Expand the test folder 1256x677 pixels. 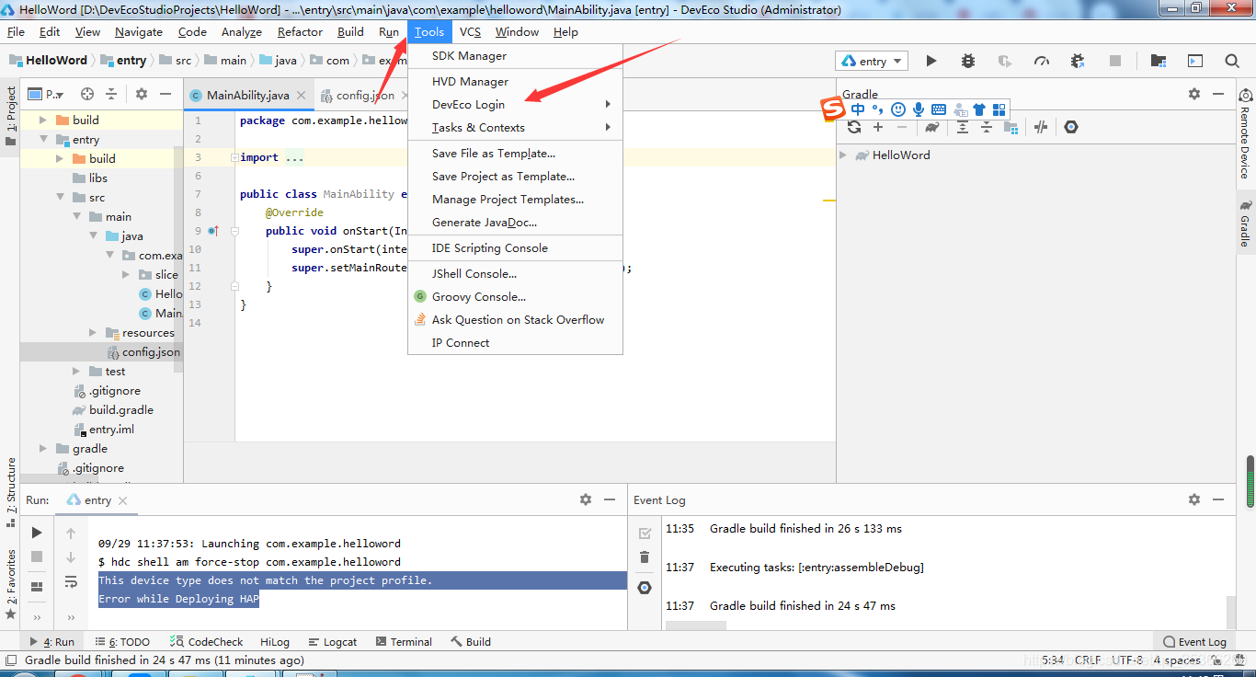pyautogui.click(x=76, y=372)
